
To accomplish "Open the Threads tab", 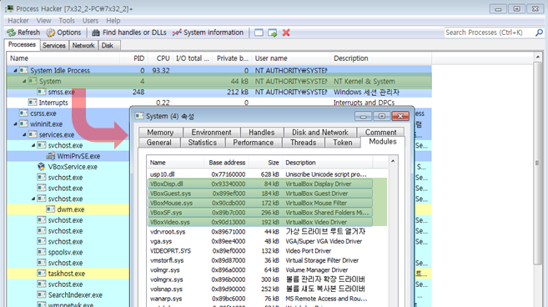I will tap(304, 143).
